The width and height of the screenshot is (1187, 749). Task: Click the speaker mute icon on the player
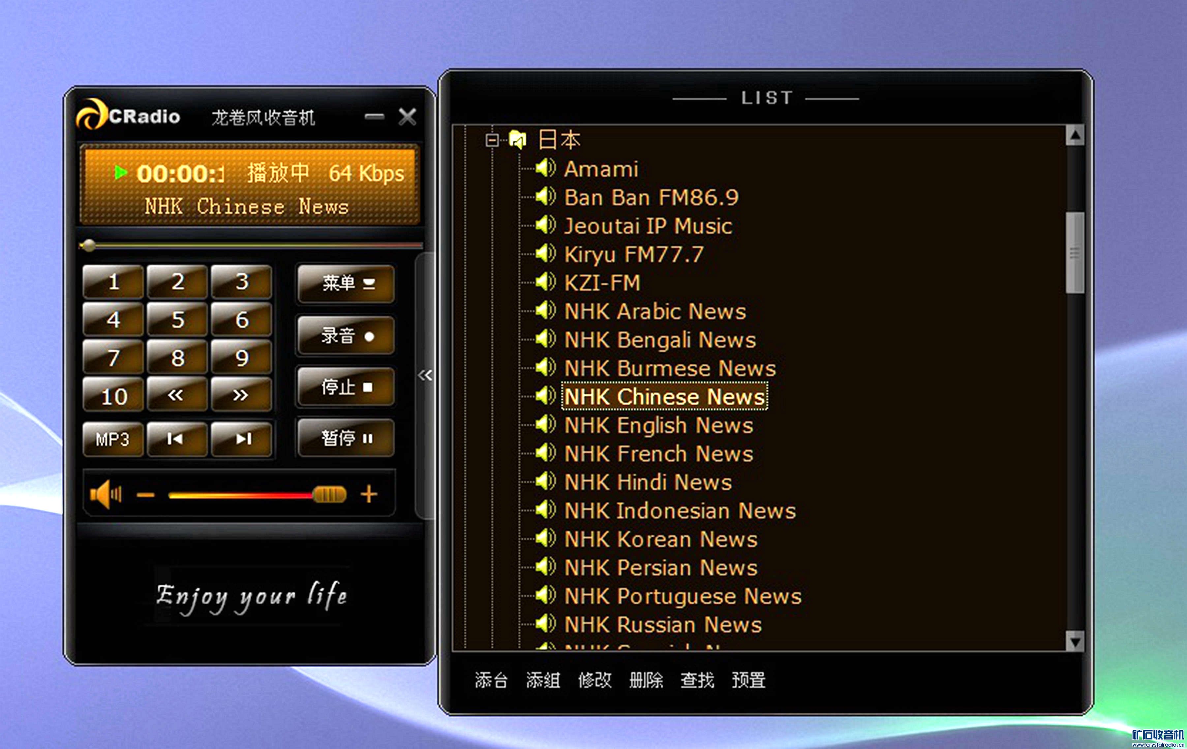(105, 494)
